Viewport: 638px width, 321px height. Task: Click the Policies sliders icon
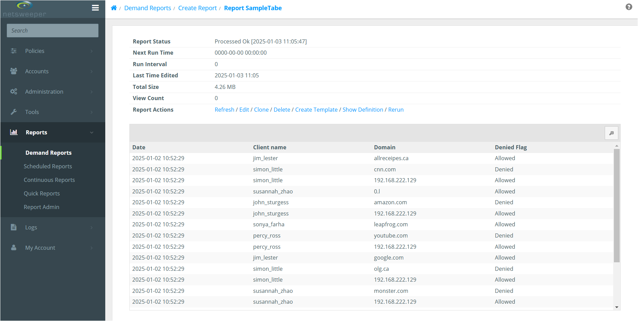[x=14, y=51]
